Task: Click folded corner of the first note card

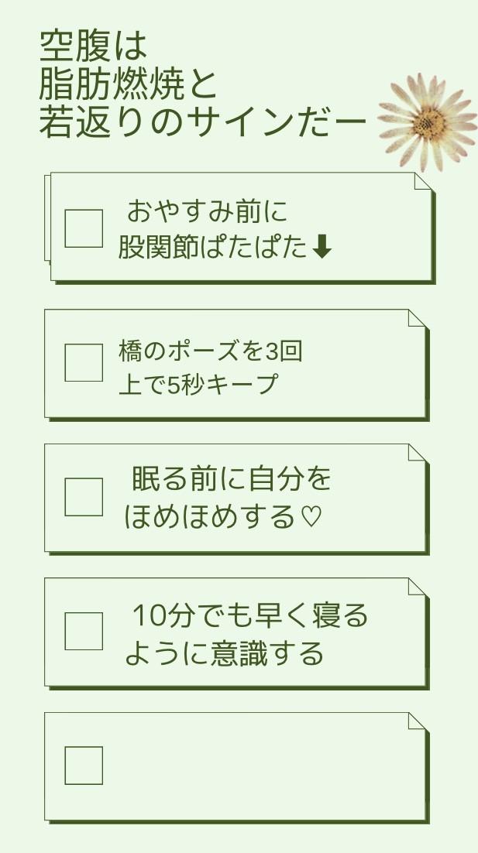Action: [423, 182]
